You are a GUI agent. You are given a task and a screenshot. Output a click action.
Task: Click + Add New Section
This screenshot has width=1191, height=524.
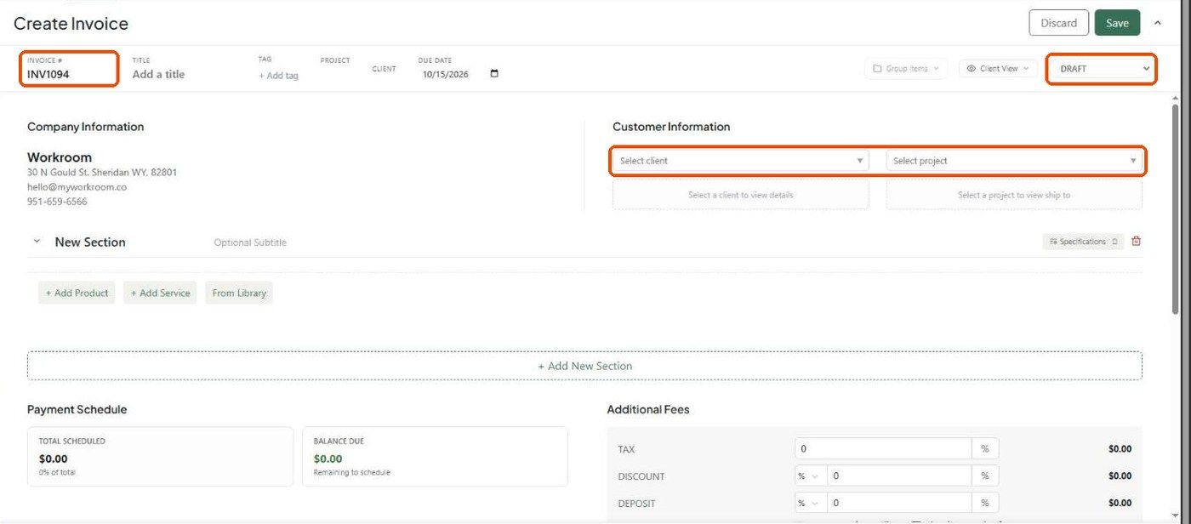coord(584,366)
